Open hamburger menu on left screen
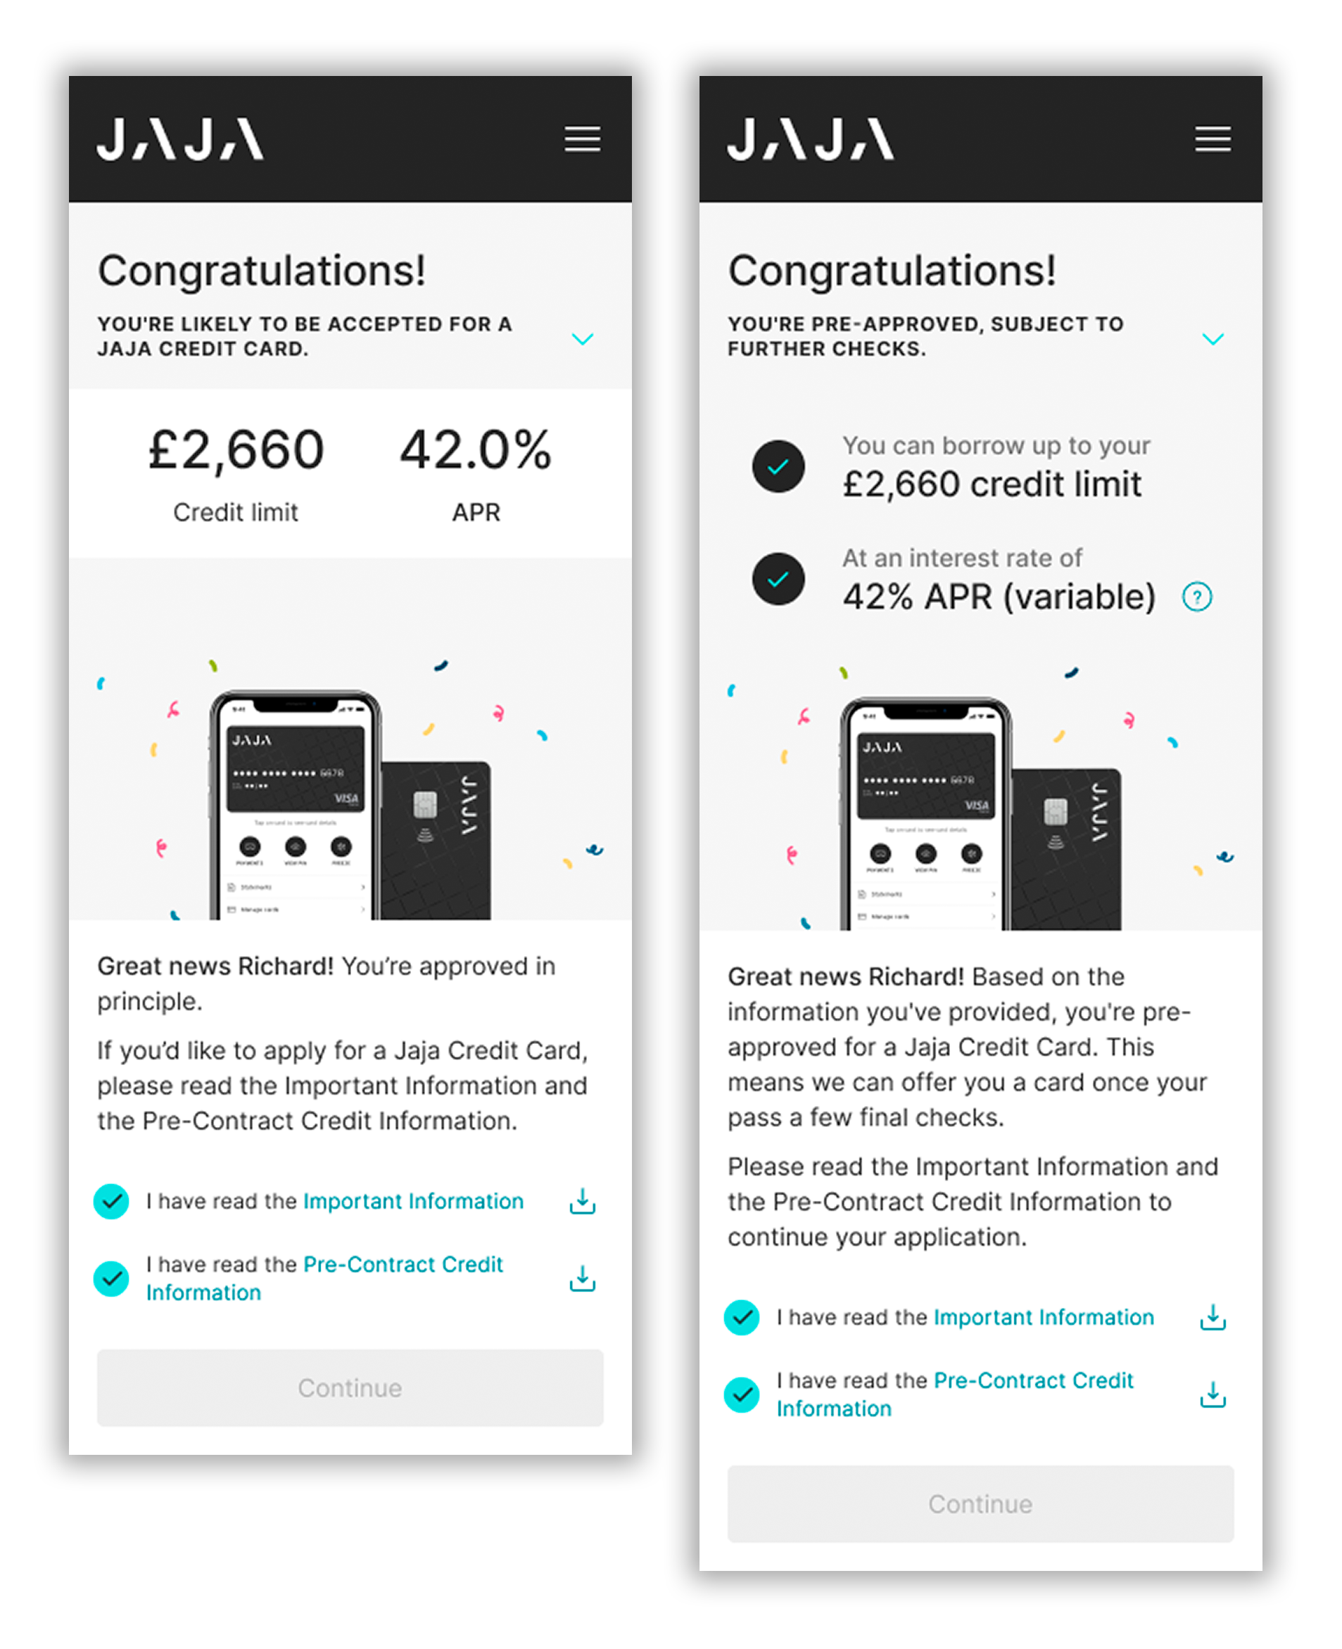1342x1649 pixels. (x=582, y=139)
